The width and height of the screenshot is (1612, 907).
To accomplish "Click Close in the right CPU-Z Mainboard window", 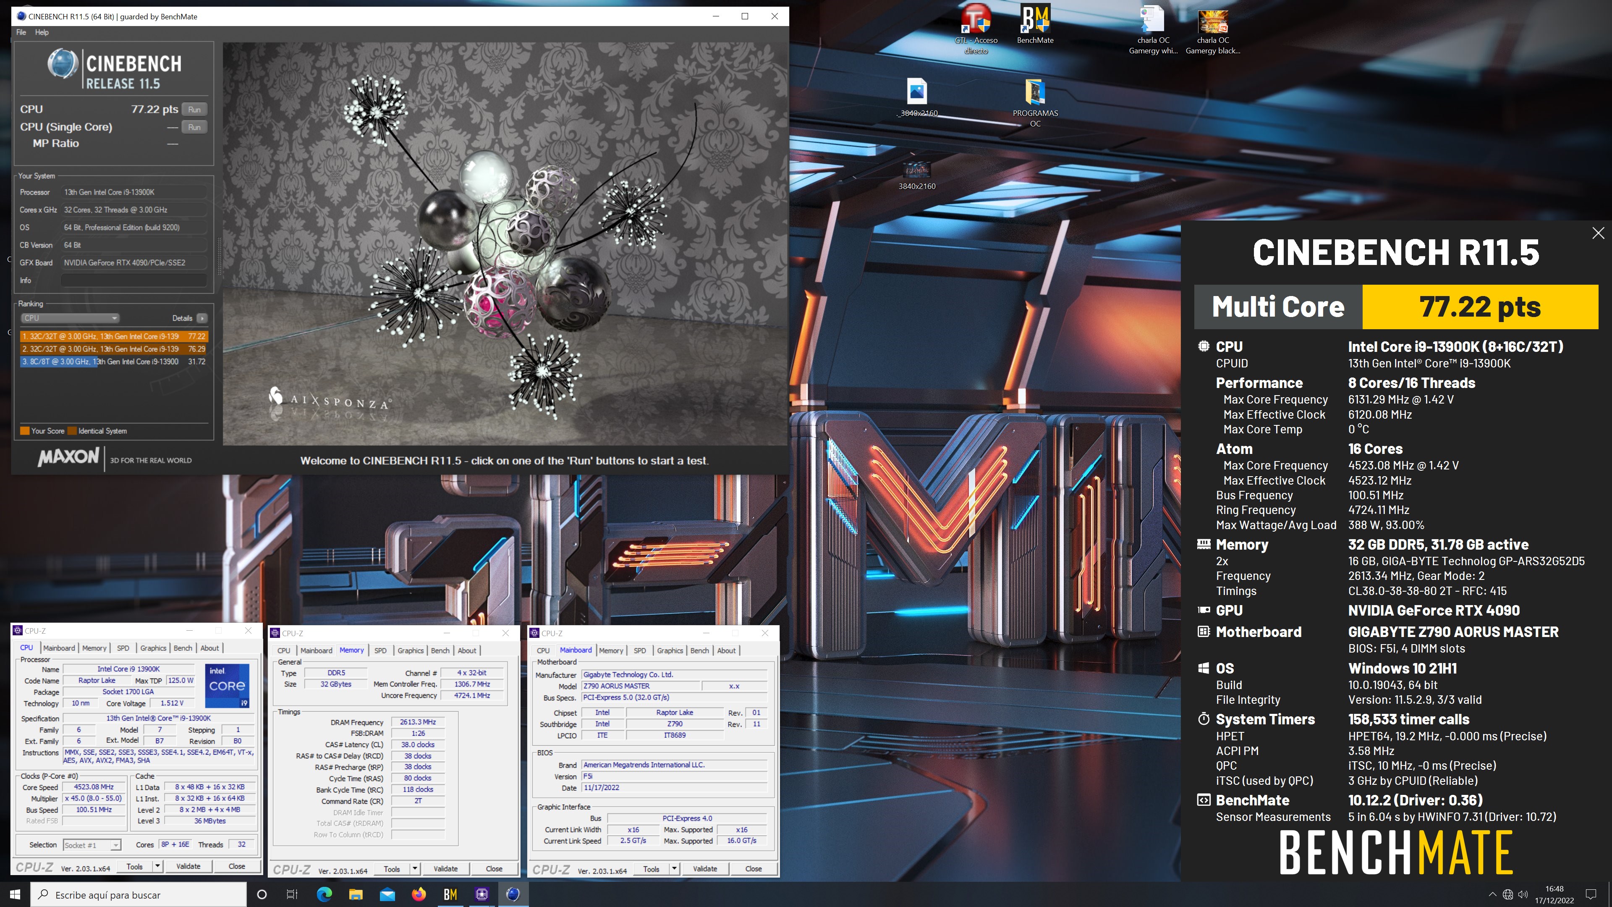I will pos(754,869).
